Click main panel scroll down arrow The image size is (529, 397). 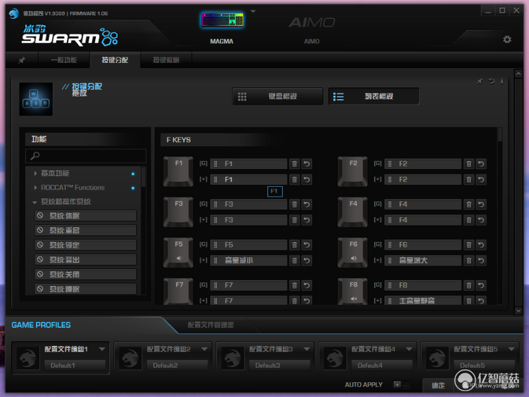518,310
